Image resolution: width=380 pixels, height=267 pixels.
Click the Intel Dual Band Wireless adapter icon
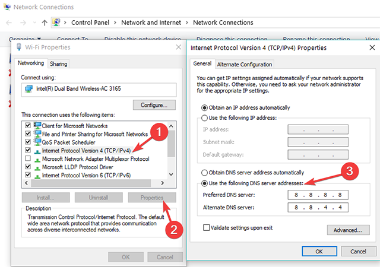[29, 89]
